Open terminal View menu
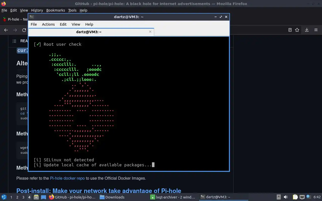322x201 pixels. point(76,24)
